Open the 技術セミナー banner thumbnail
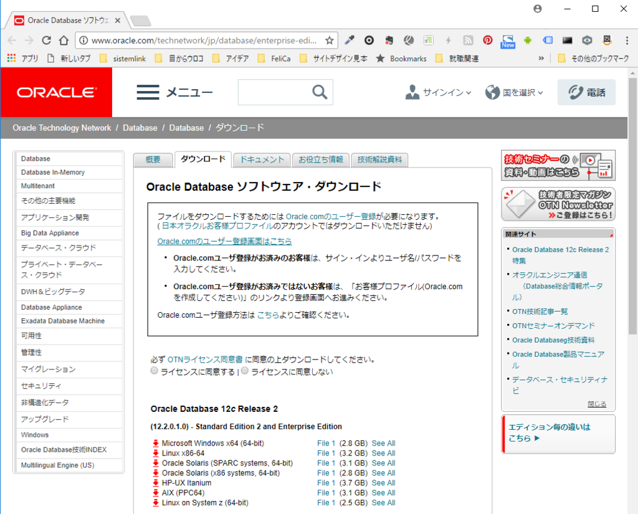Screen dimensions: 638x514 [x=558, y=165]
